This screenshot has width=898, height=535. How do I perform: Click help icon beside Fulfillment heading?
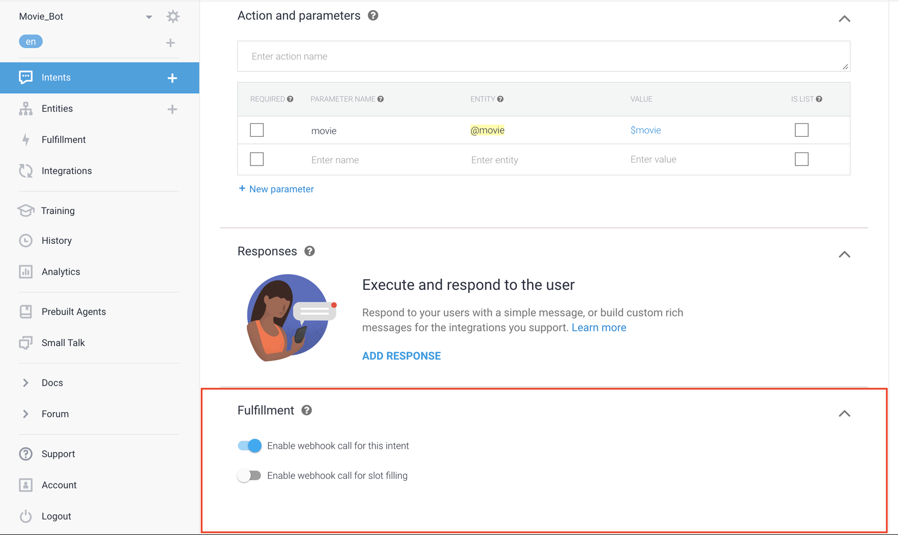click(306, 411)
